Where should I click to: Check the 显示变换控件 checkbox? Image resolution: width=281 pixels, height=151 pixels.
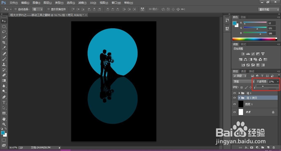point(49,9)
